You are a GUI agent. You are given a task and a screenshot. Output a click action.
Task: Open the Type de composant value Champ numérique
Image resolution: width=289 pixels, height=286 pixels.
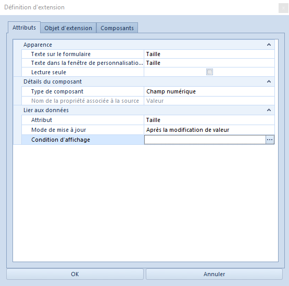click(x=209, y=91)
